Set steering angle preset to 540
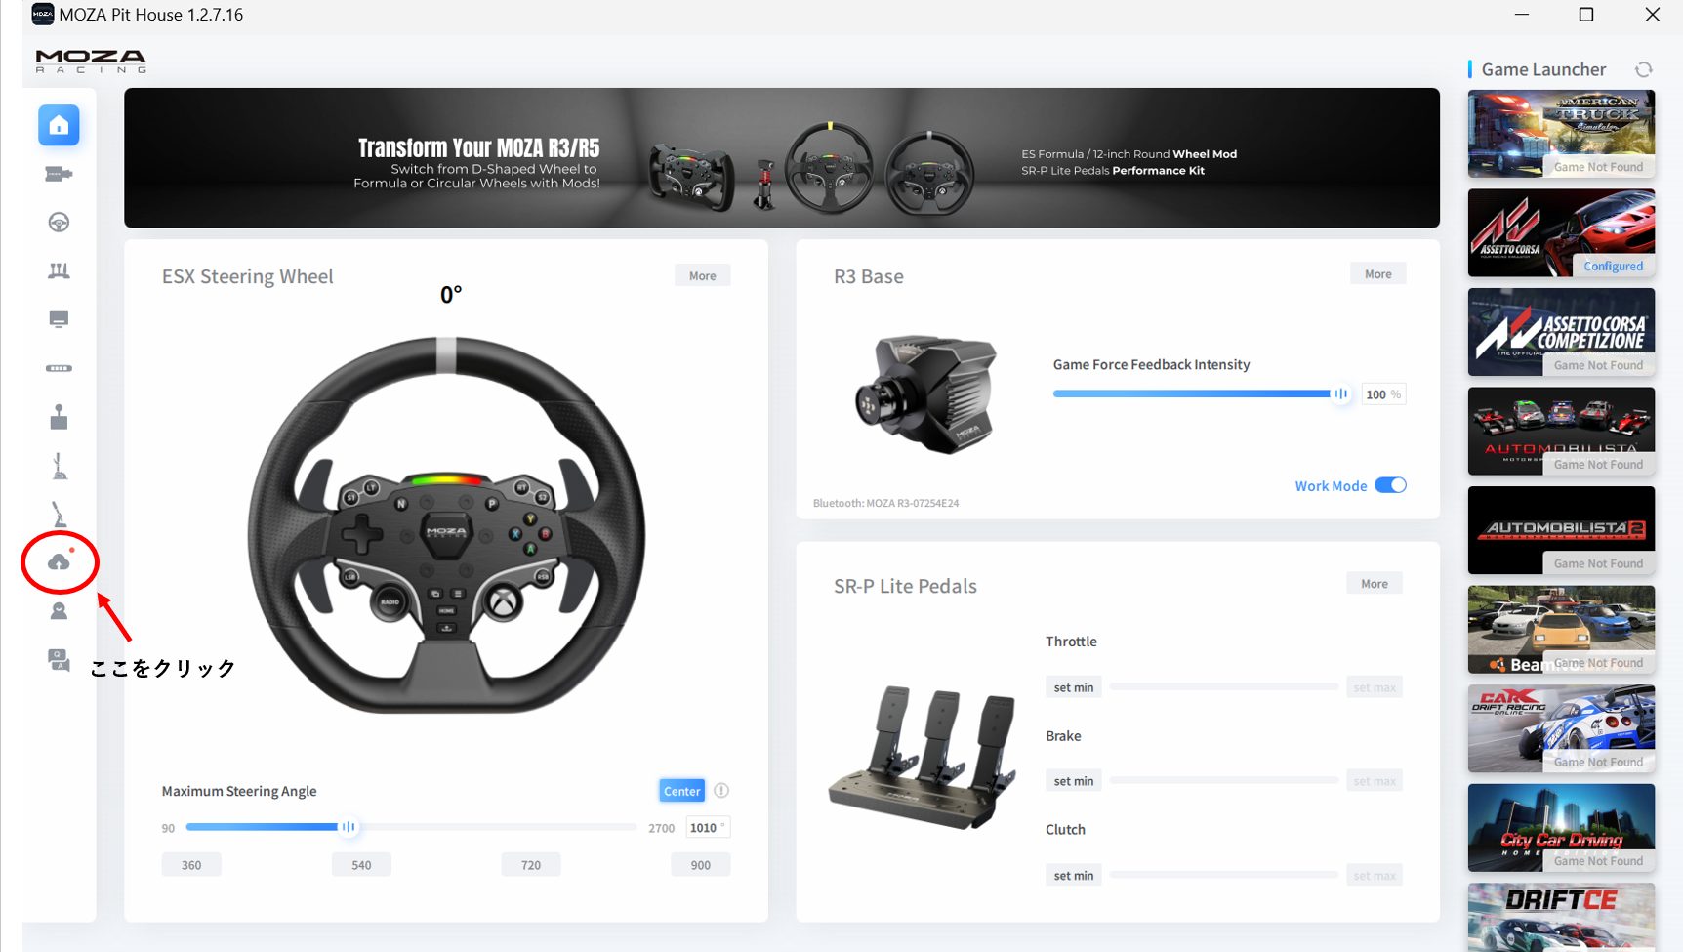This screenshot has height=952, width=1683. click(361, 865)
